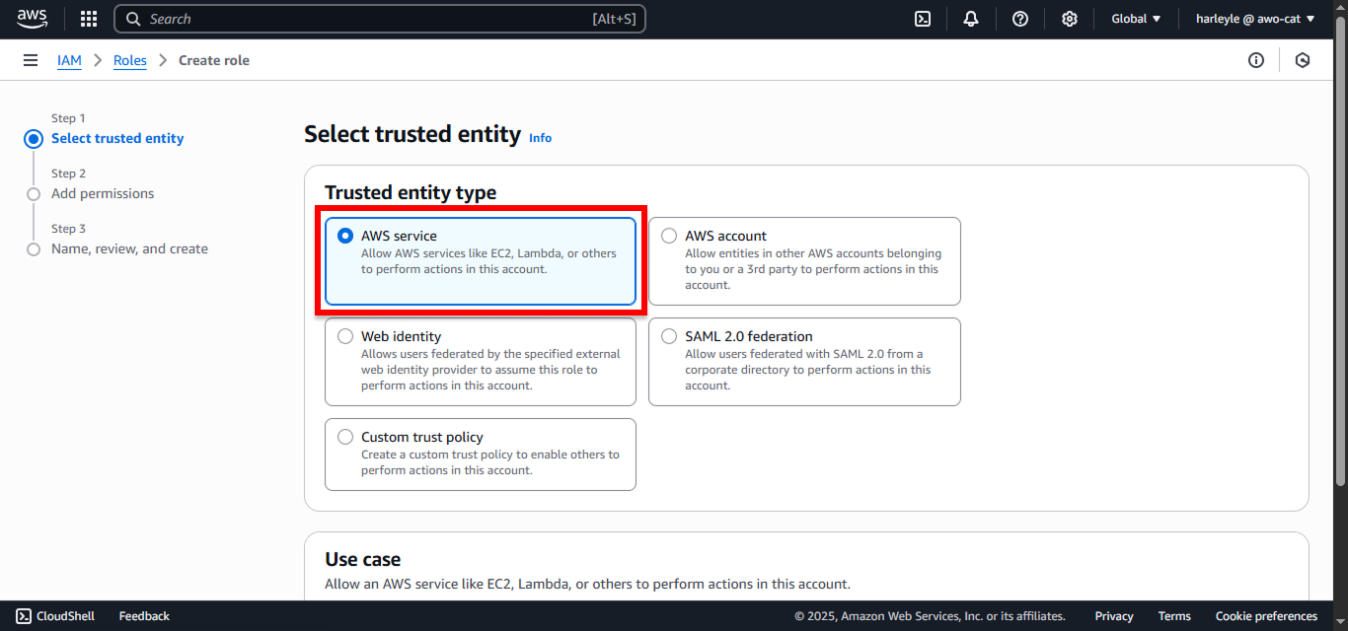Open the help question mark menu
1348x631 pixels.
pos(1020,19)
